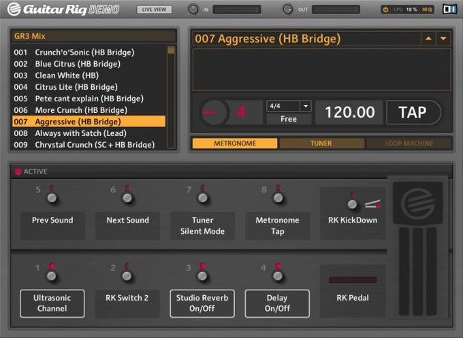Switch to the TUNER tab
463x338 pixels.
point(321,143)
